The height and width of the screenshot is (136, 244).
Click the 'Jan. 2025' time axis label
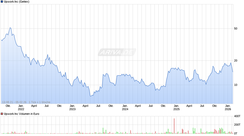click(x=177, y=108)
